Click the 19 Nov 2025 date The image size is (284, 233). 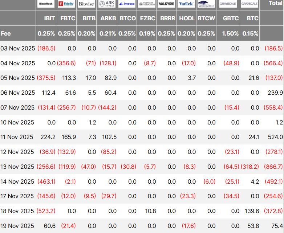(x=17, y=226)
